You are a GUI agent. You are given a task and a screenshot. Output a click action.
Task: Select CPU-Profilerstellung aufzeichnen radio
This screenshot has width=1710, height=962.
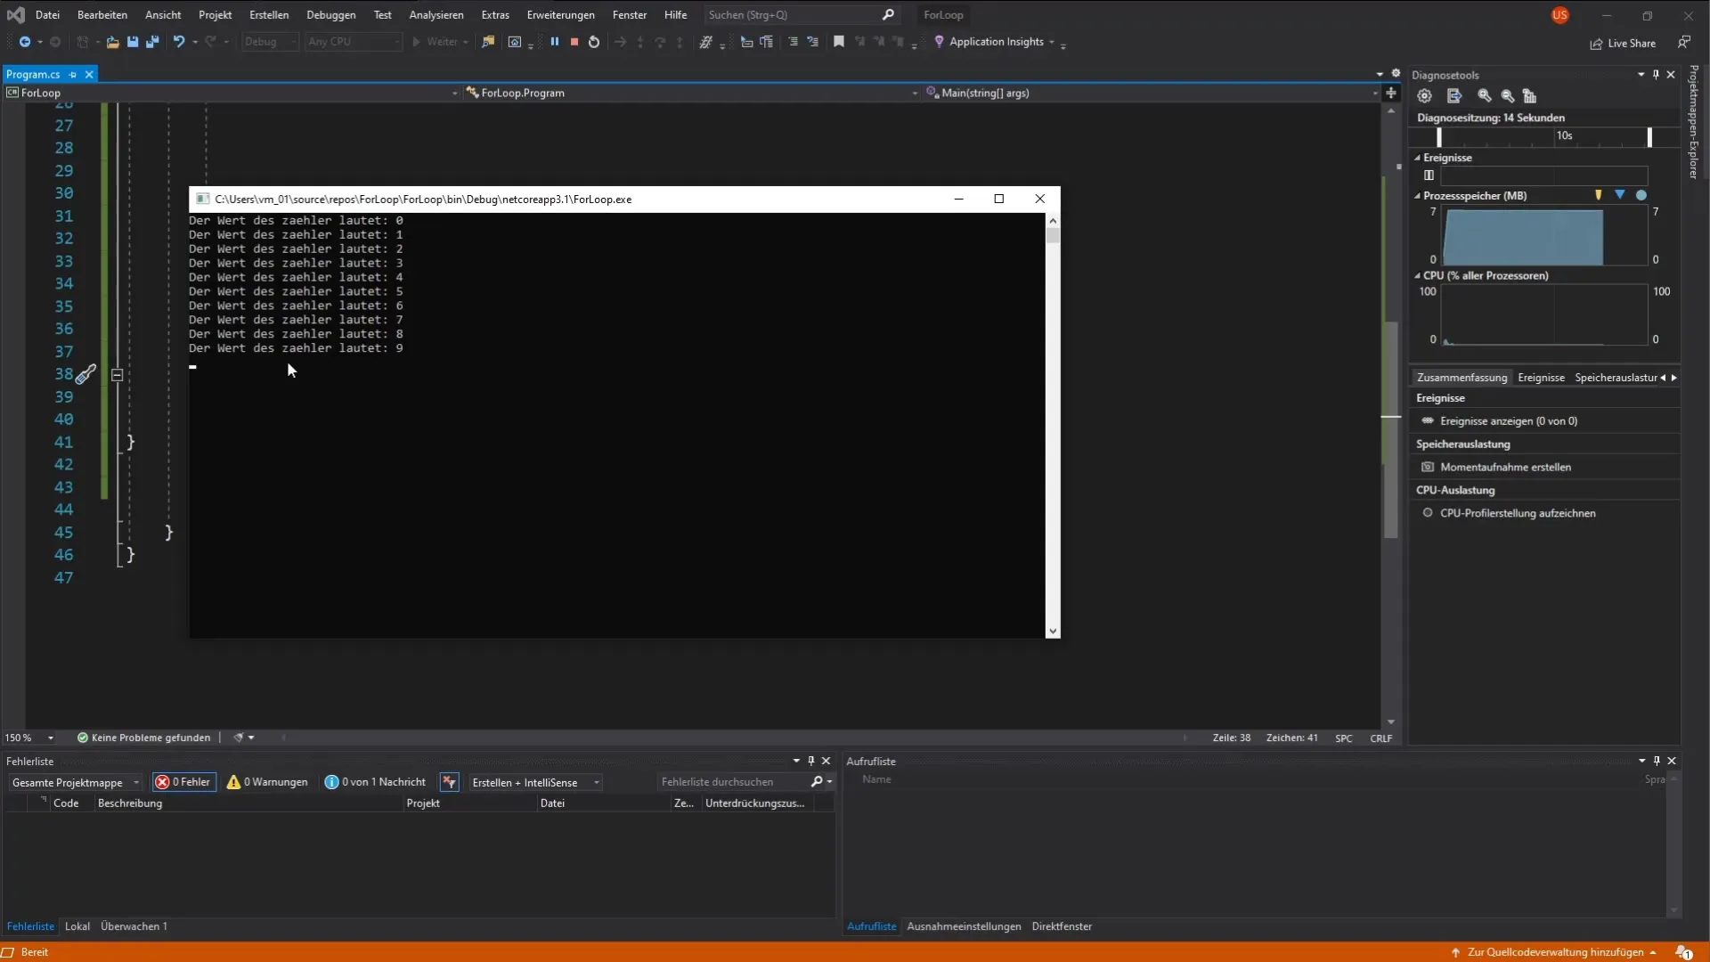click(1428, 513)
